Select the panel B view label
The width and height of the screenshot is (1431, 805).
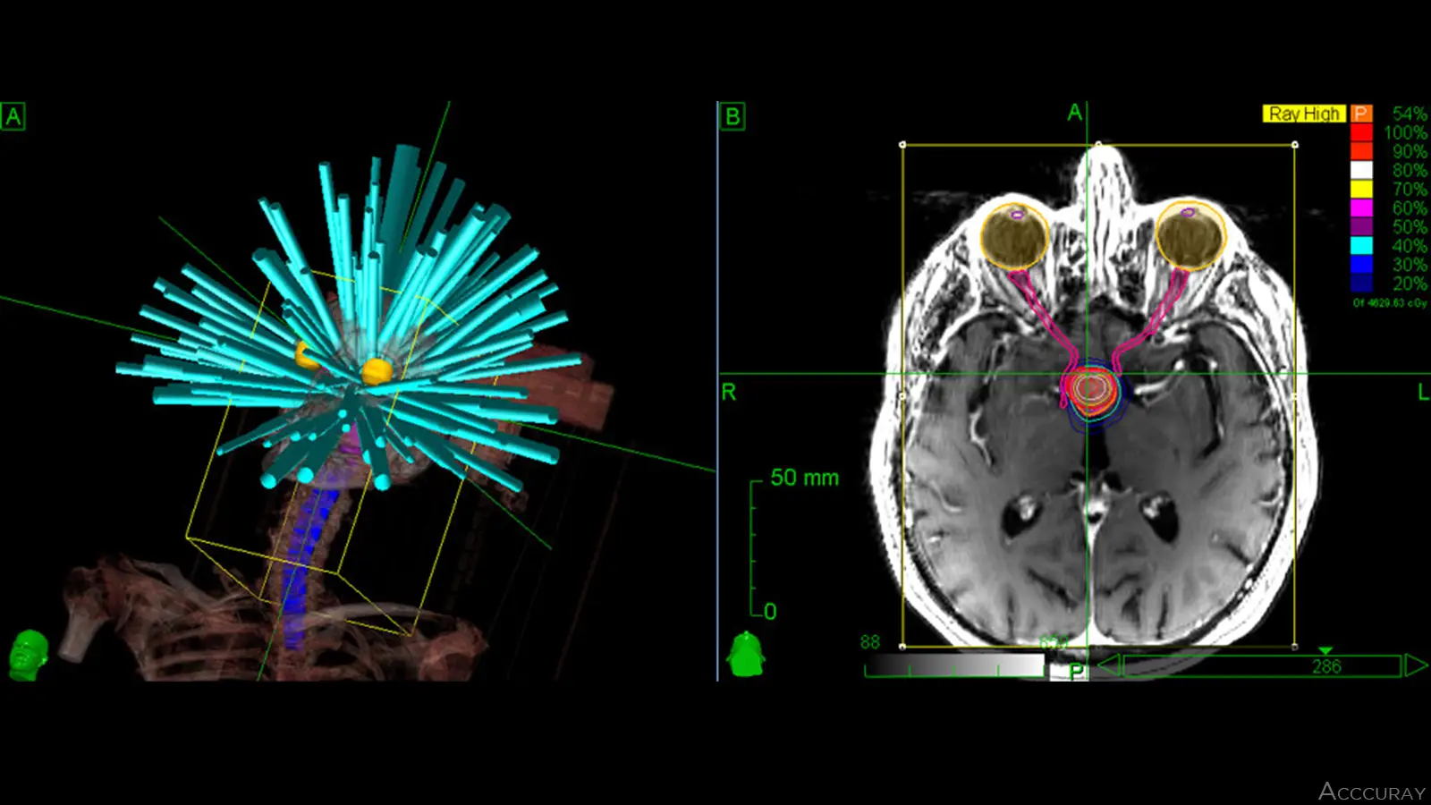click(732, 116)
